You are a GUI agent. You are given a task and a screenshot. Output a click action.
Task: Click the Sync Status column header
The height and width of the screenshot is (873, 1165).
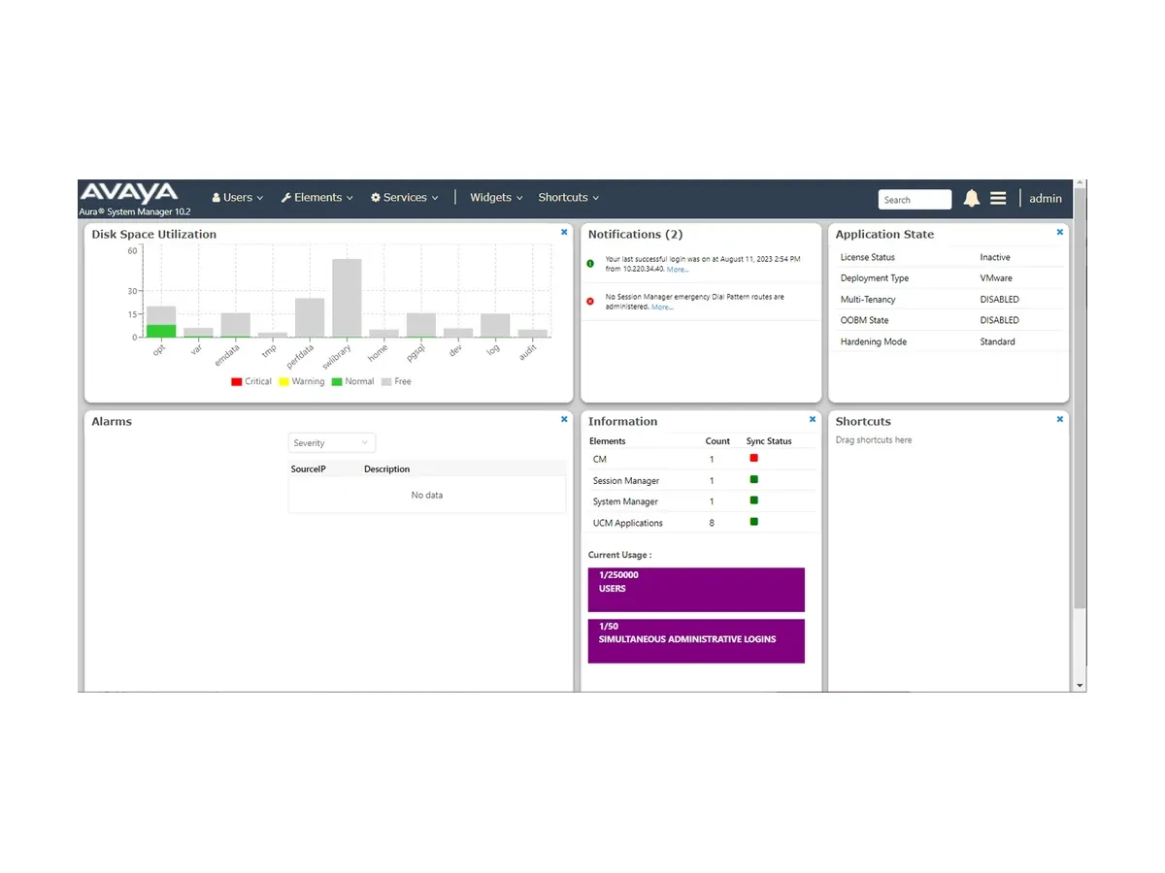coord(769,441)
